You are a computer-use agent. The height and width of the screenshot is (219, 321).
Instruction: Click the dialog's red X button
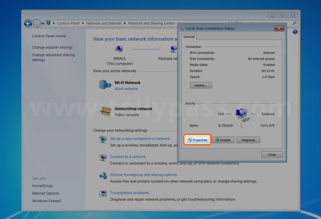point(279,28)
